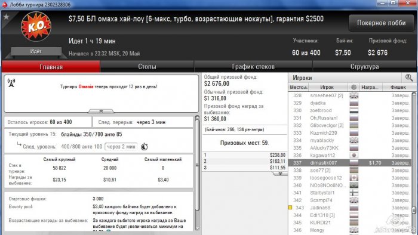Viewport: 418px width, 235px height.
Task: Expand the full prize payout list
Action: (x=280, y=174)
